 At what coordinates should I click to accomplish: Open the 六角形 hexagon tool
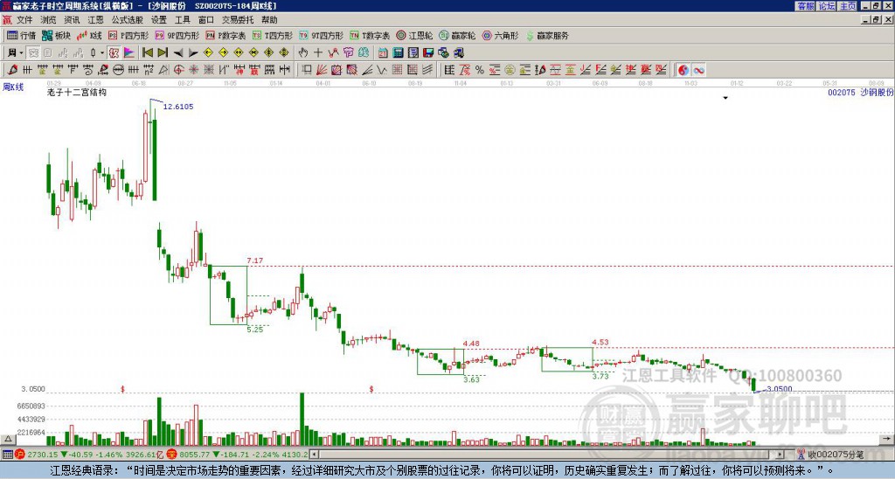click(500, 35)
